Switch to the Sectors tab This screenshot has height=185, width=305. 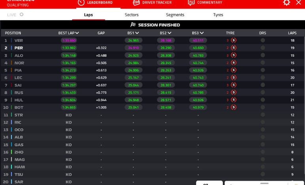coord(132,15)
